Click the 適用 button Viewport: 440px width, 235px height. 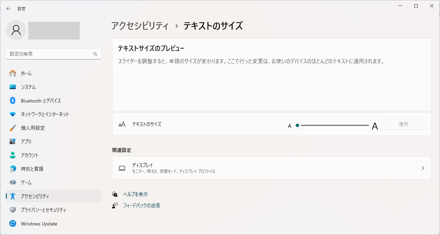click(403, 124)
